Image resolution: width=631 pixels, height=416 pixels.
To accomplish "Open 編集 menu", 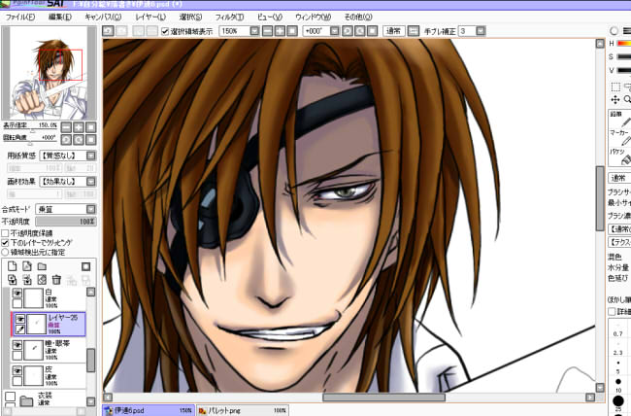I will 60,17.
